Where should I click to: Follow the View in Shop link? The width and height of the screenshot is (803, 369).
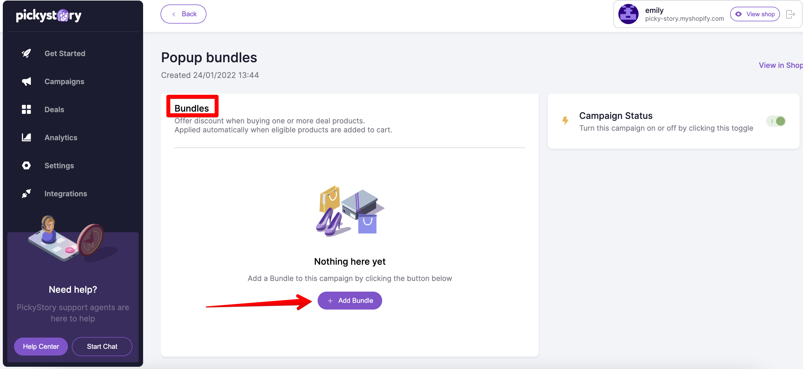point(781,65)
